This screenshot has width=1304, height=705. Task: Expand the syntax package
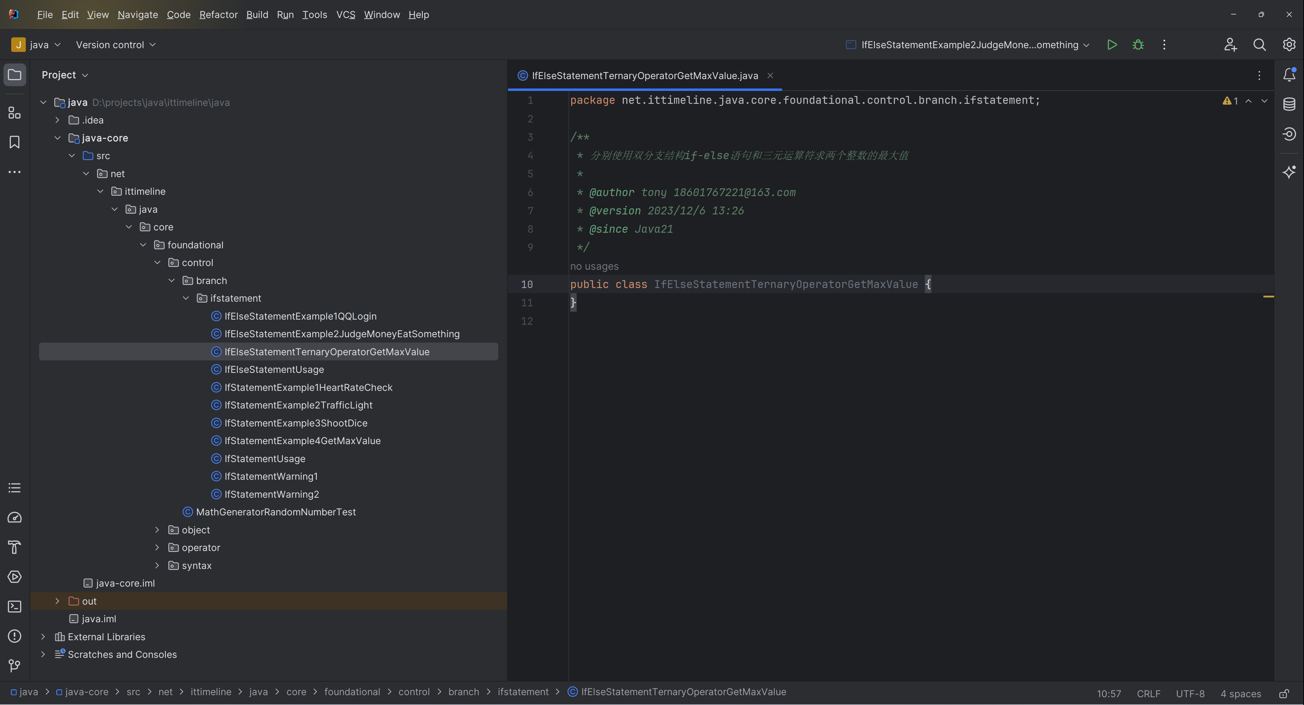pos(157,565)
